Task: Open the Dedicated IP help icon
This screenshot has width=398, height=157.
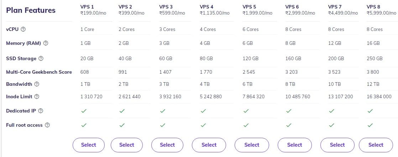Action: point(41,111)
